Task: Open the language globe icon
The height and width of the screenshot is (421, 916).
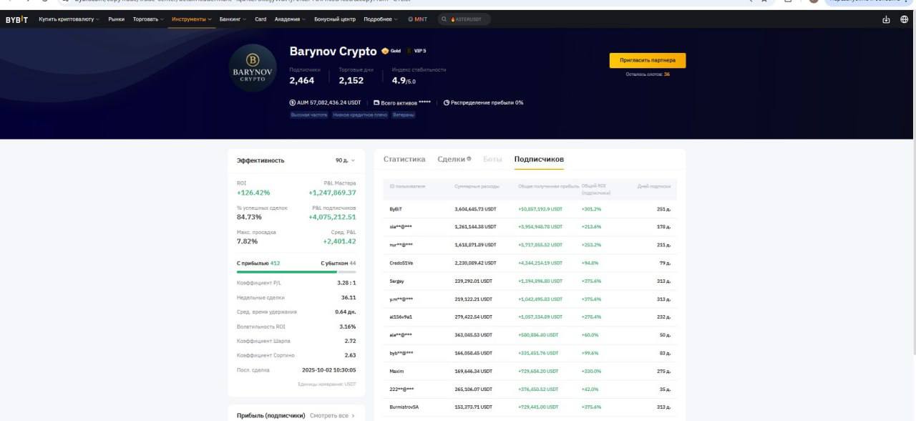Action: 905,19
